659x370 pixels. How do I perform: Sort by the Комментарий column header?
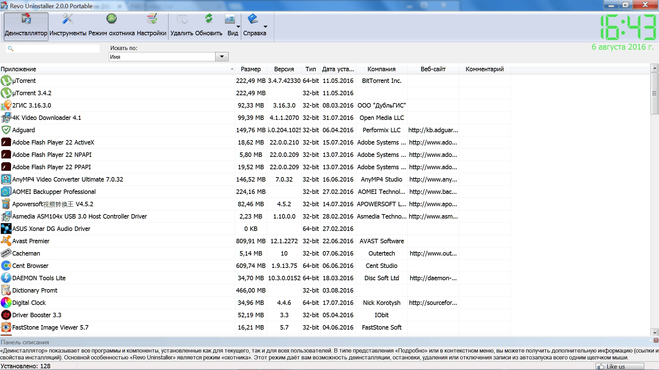pos(485,69)
